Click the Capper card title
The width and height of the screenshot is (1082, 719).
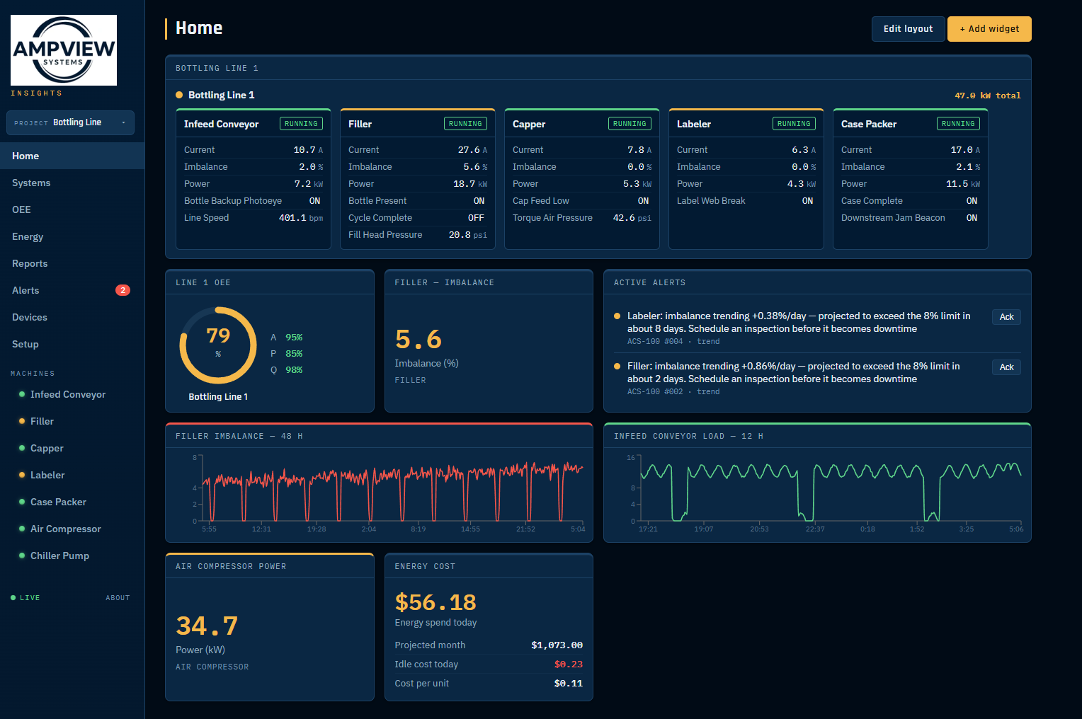529,124
